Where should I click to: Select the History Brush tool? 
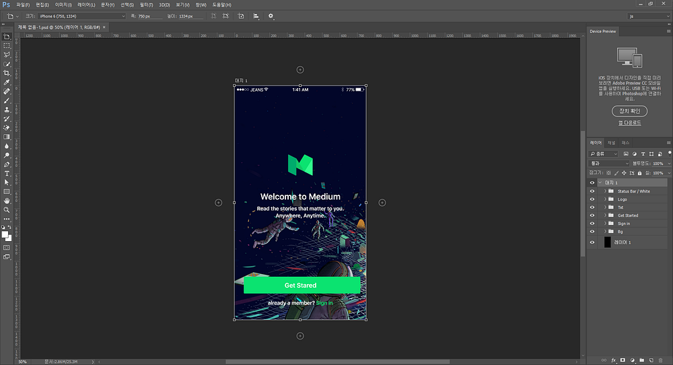(x=7, y=119)
